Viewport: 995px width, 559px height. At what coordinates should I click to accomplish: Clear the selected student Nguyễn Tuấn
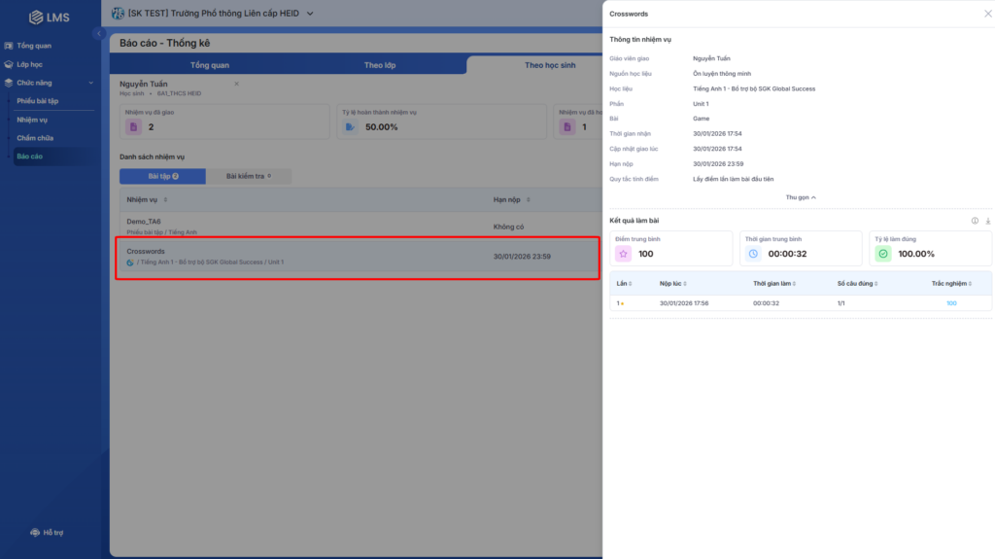[x=236, y=84]
